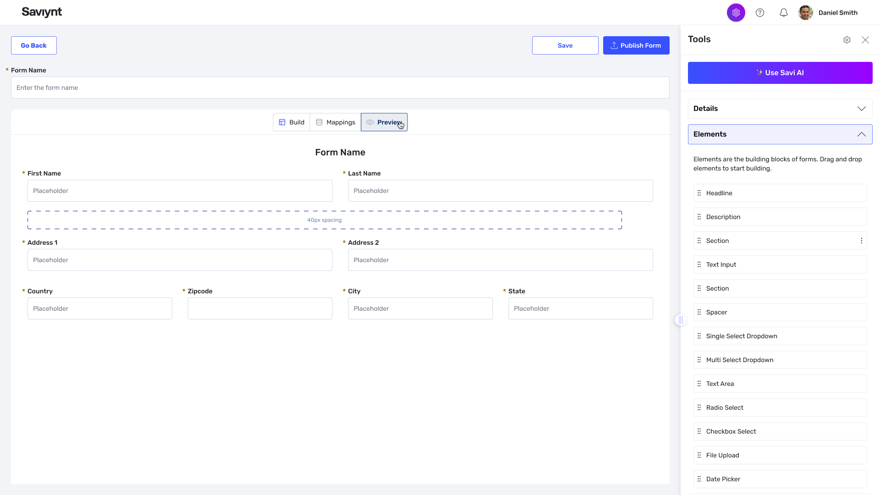Switch to the Build tab
Image resolution: width=880 pixels, height=495 pixels.
coord(291,122)
